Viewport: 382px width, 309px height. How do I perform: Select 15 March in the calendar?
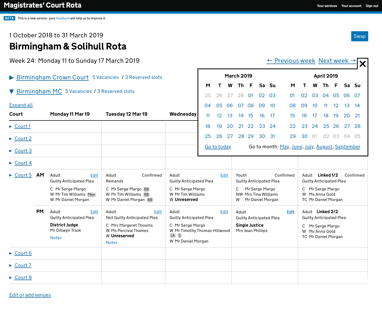click(250, 115)
